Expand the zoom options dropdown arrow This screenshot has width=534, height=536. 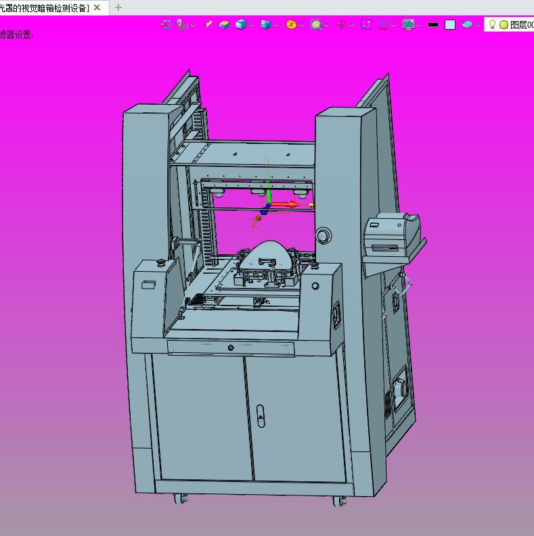327,25
